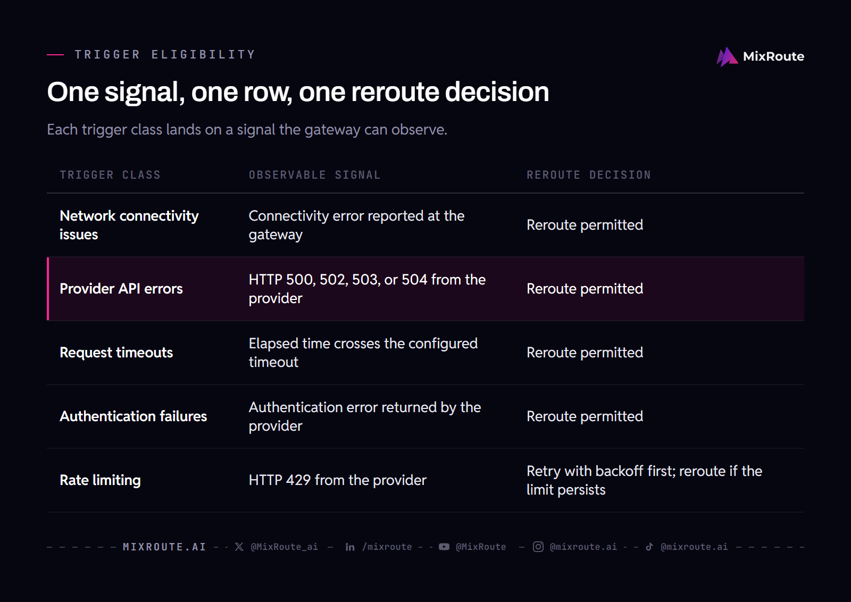
Task: Click the TRIGGER ELIGIBILITY eyebrow label
Action: pos(165,54)
